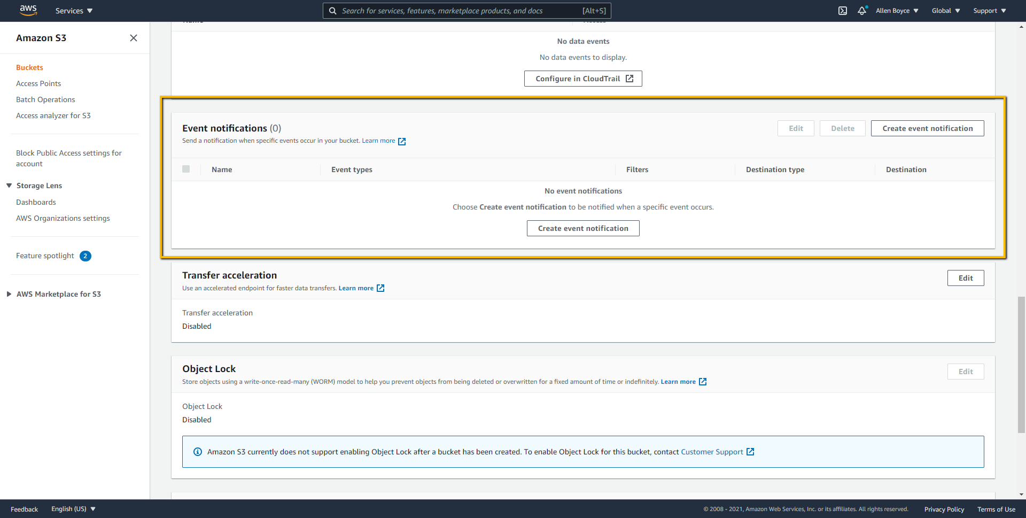Screen dimensions: 1026x518
Task: Open Learn more link under Object Lock
Action: [678, 382]
